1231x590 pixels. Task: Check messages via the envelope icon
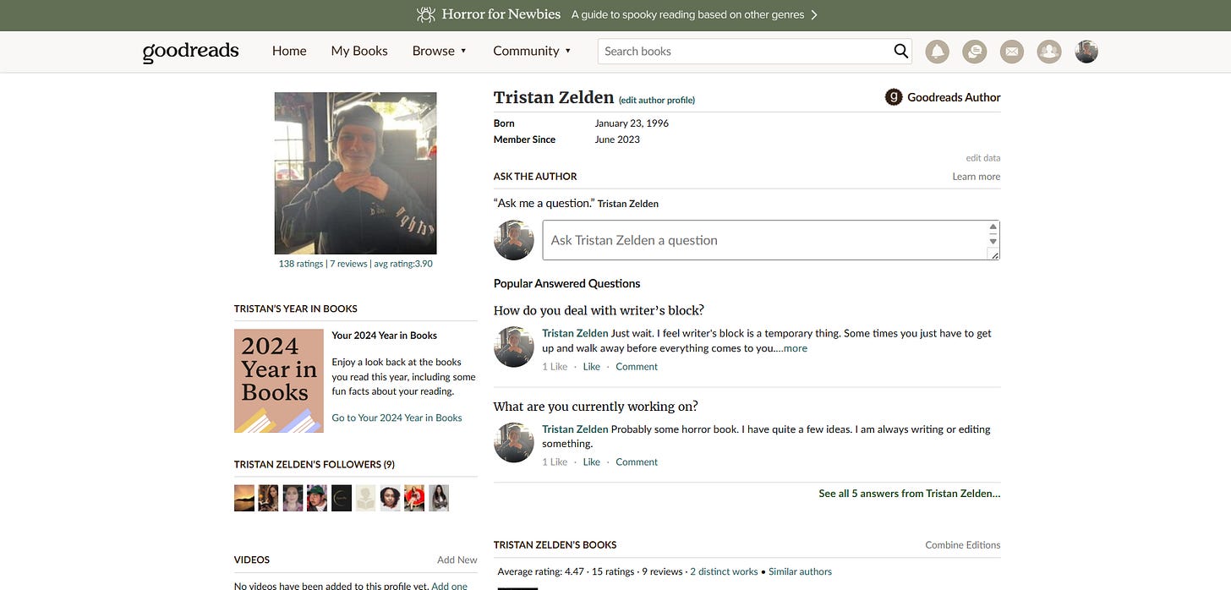1011,51
